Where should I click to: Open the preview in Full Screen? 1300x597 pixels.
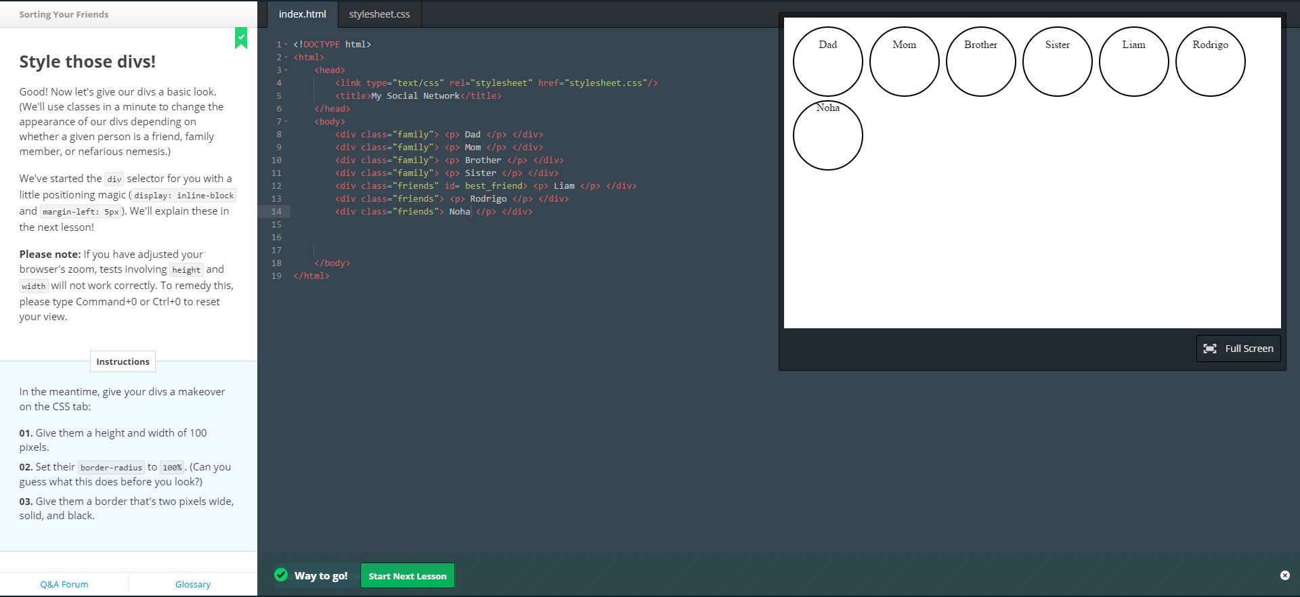(1238, 349)
